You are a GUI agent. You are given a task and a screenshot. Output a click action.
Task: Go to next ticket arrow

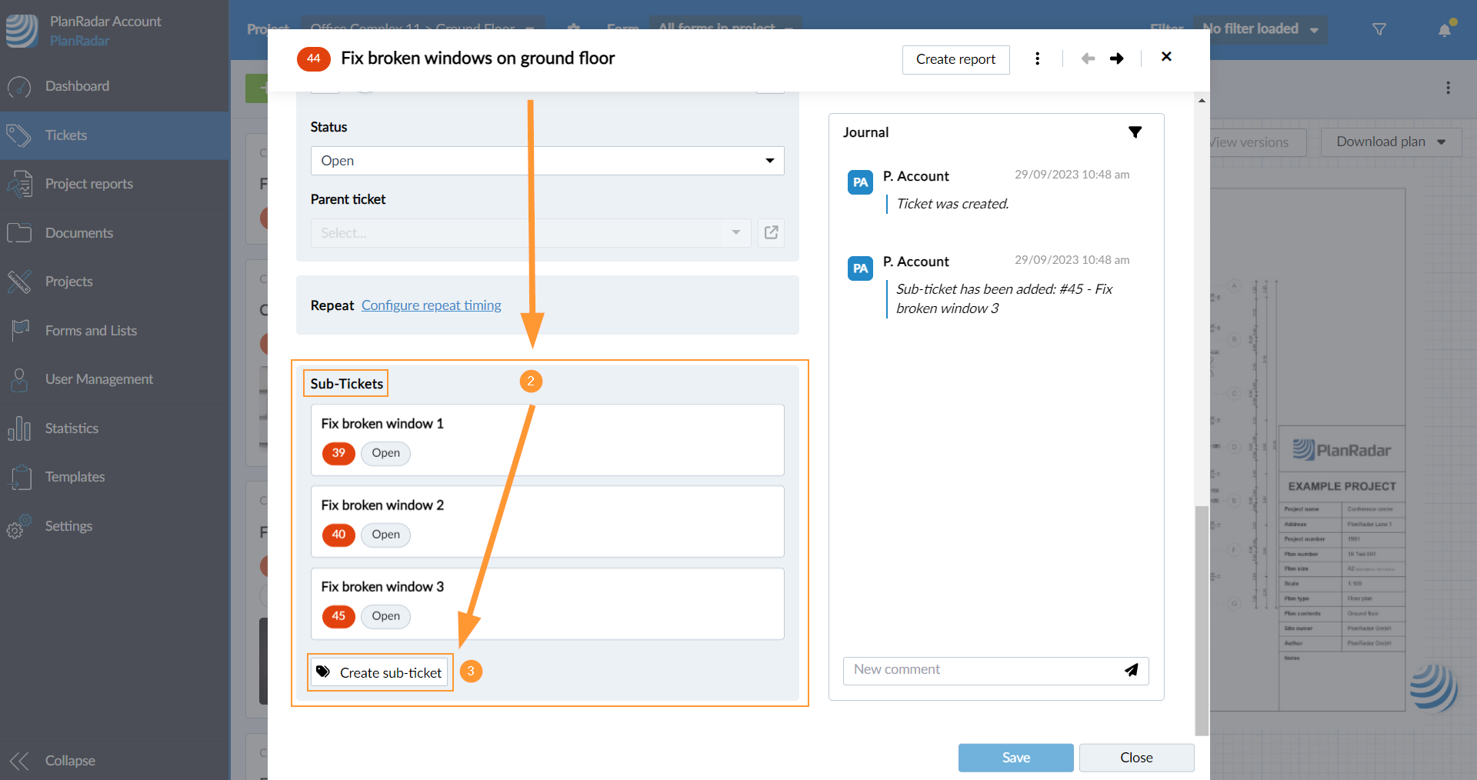click(1117, 59)
